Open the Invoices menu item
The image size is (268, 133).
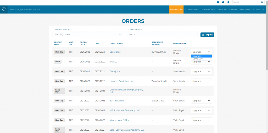pos(233,9)
